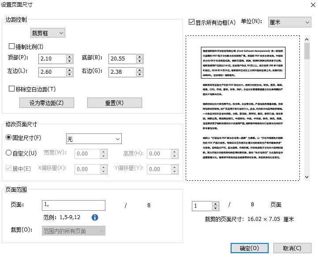Click the preview scrollbar down arrow
318x258 pixels.
point(307,177)
